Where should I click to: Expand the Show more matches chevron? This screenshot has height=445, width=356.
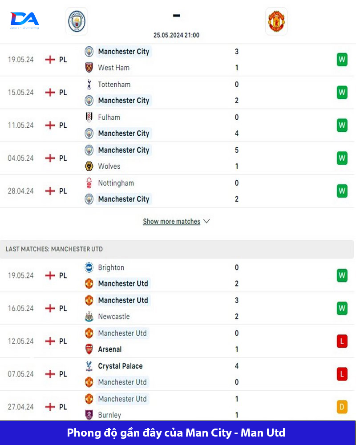(206, 221)
